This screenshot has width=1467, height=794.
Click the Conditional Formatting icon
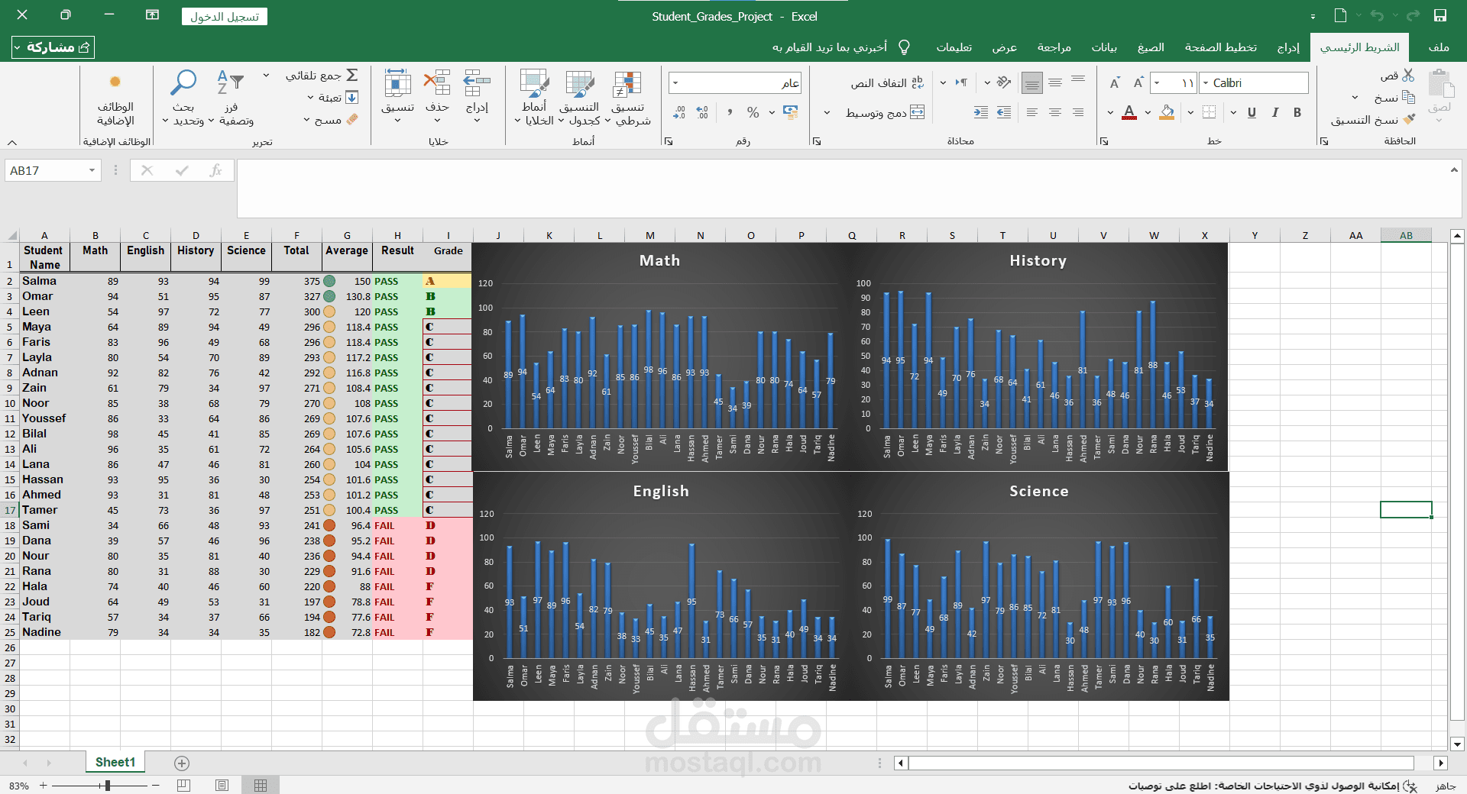click(627, 83)
